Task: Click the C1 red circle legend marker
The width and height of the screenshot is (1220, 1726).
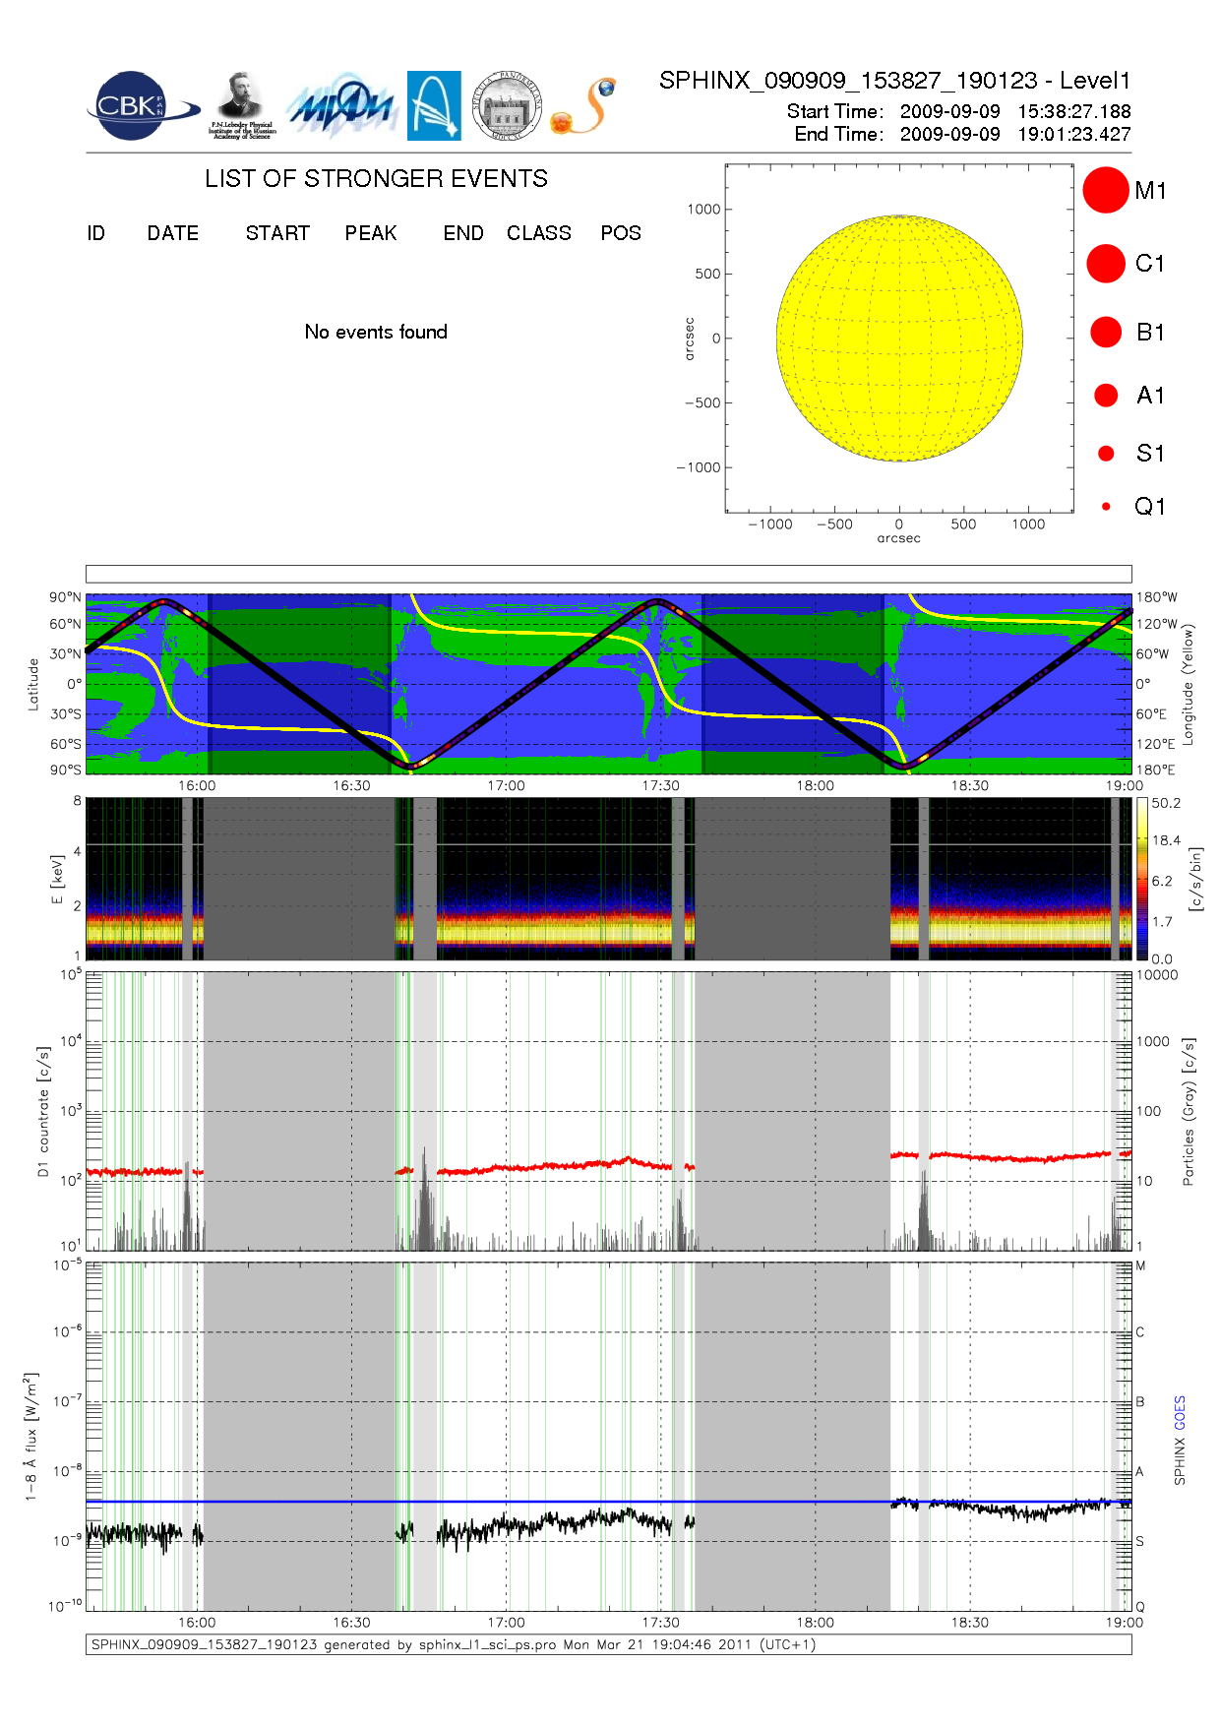Action: pyautogui.click(x=1106, y=264)
